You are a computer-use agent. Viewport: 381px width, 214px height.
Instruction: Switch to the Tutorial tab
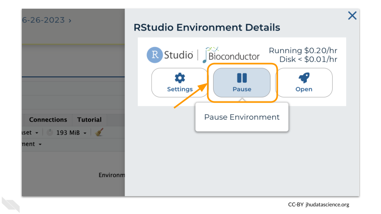click(x=89, y=120)
